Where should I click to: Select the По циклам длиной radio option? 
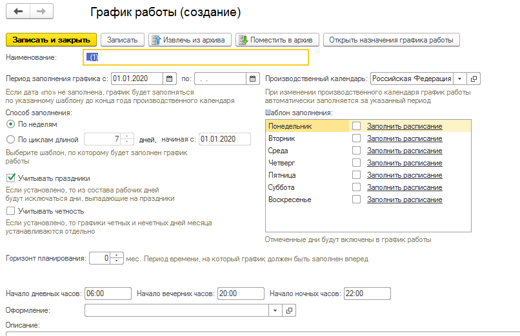click(10, 139)
